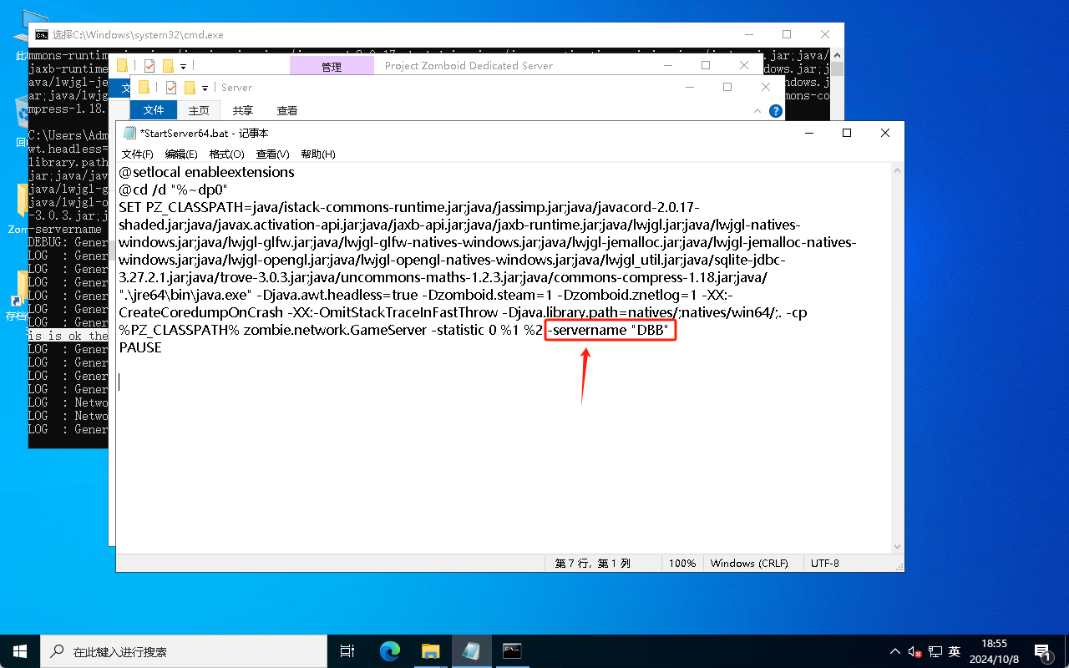The image size is (1069, 668).
Task: Select the yellow folder icon on desktop
Action: [22, 209]
